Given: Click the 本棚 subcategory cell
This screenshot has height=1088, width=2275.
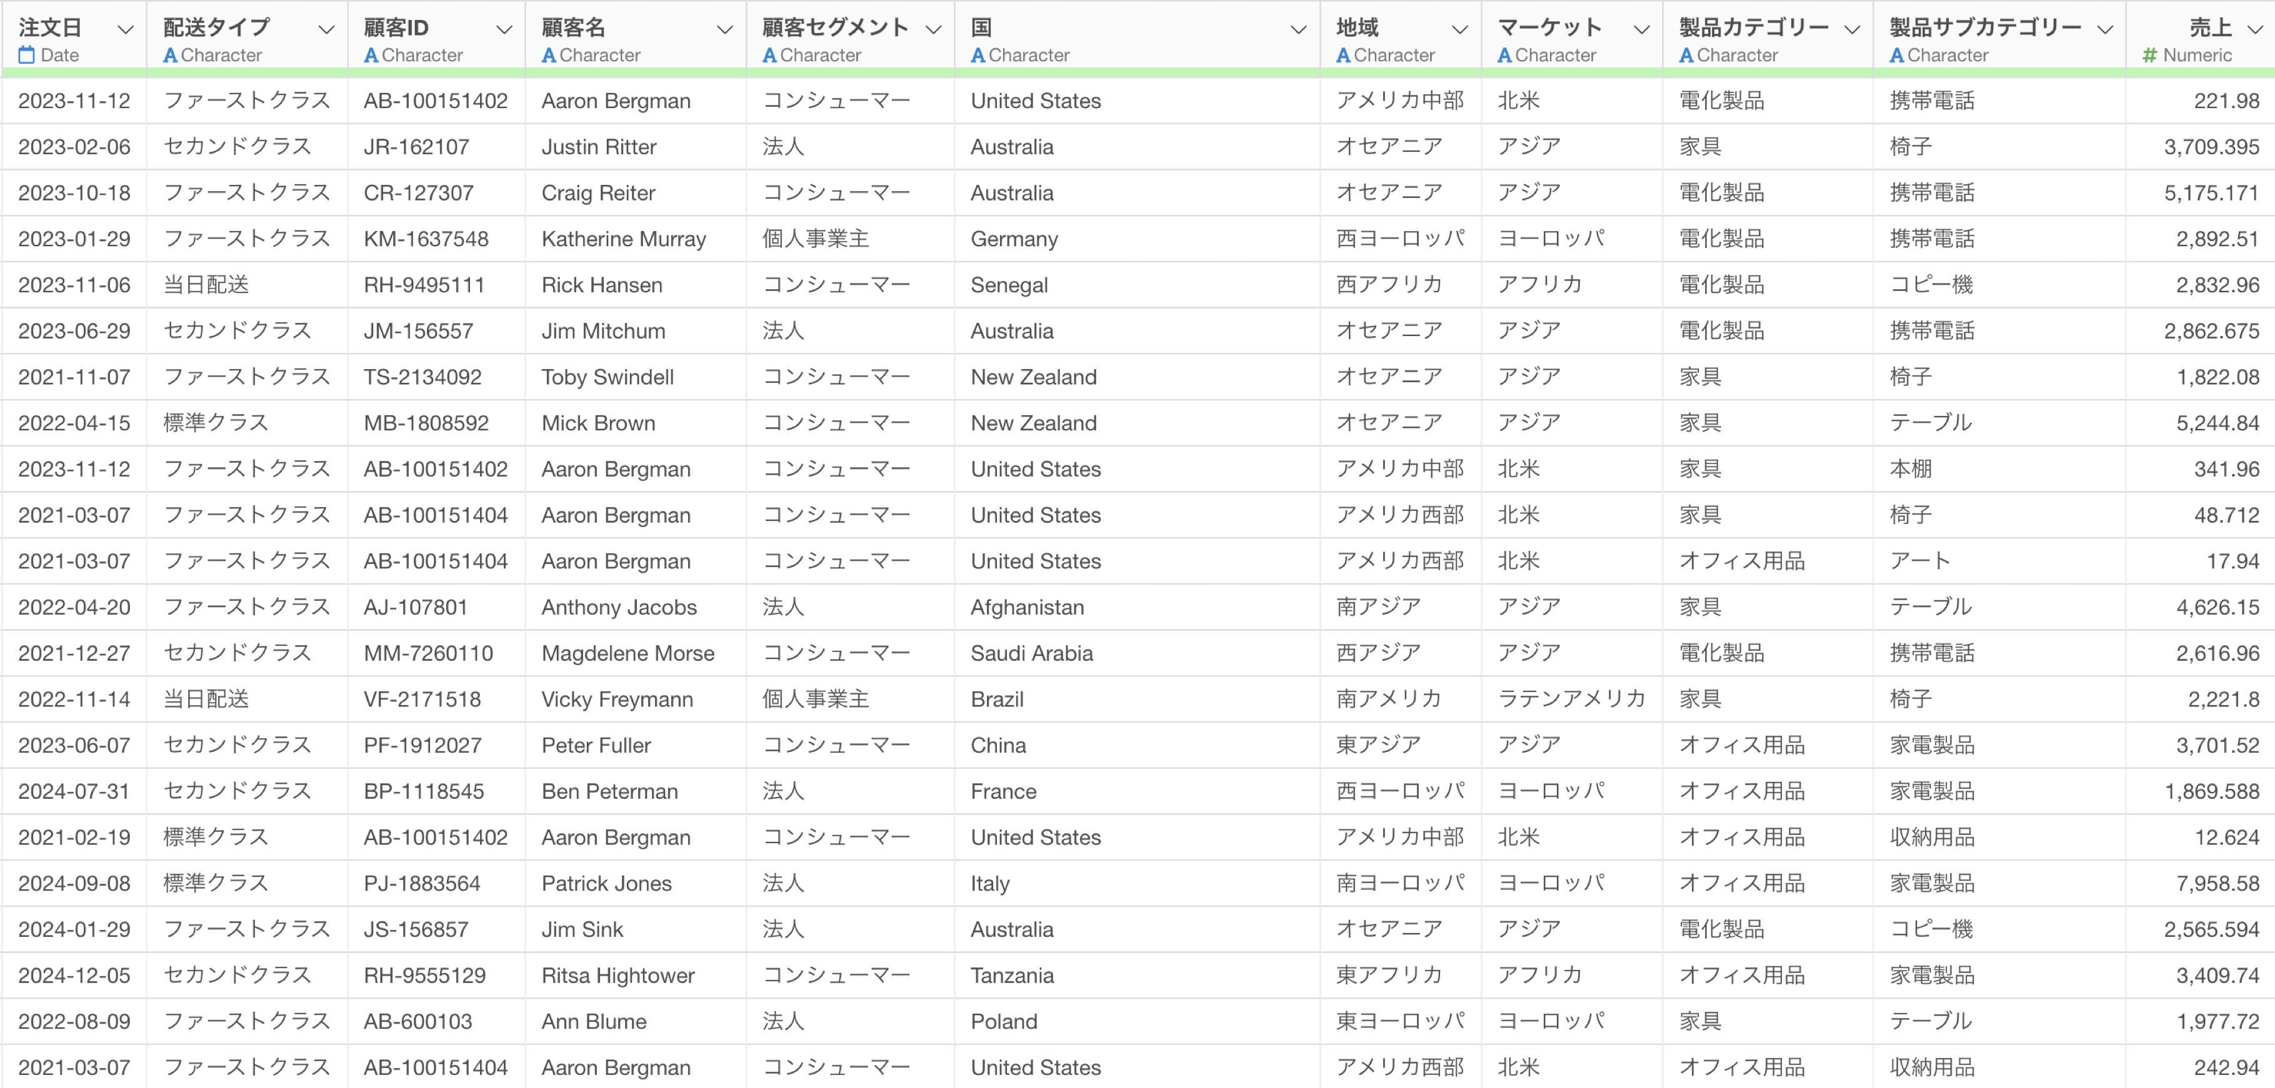Looking at the screenshot, I should click(1910, 468).
